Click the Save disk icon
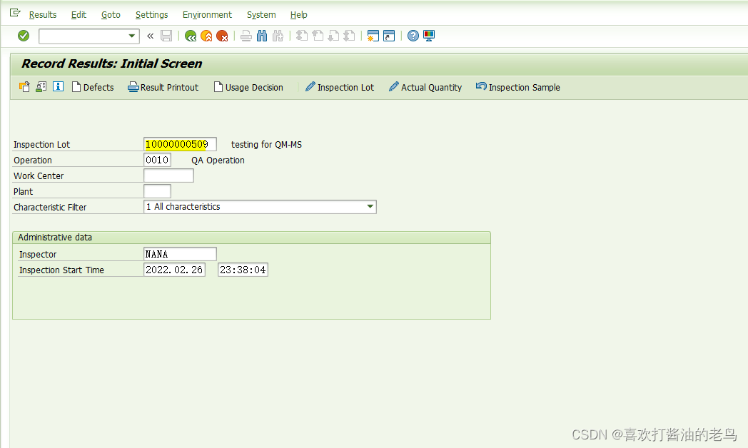The width and height of the screenshot is (748, 448). (166, 36)
